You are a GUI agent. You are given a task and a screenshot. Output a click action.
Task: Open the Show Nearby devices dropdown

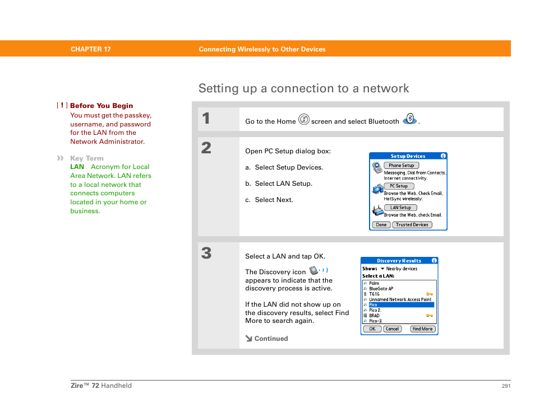(x=399, y=269)
